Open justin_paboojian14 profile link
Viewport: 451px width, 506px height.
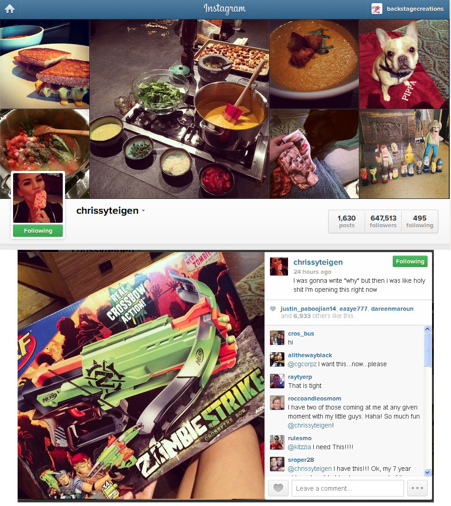tap(308, 308)
